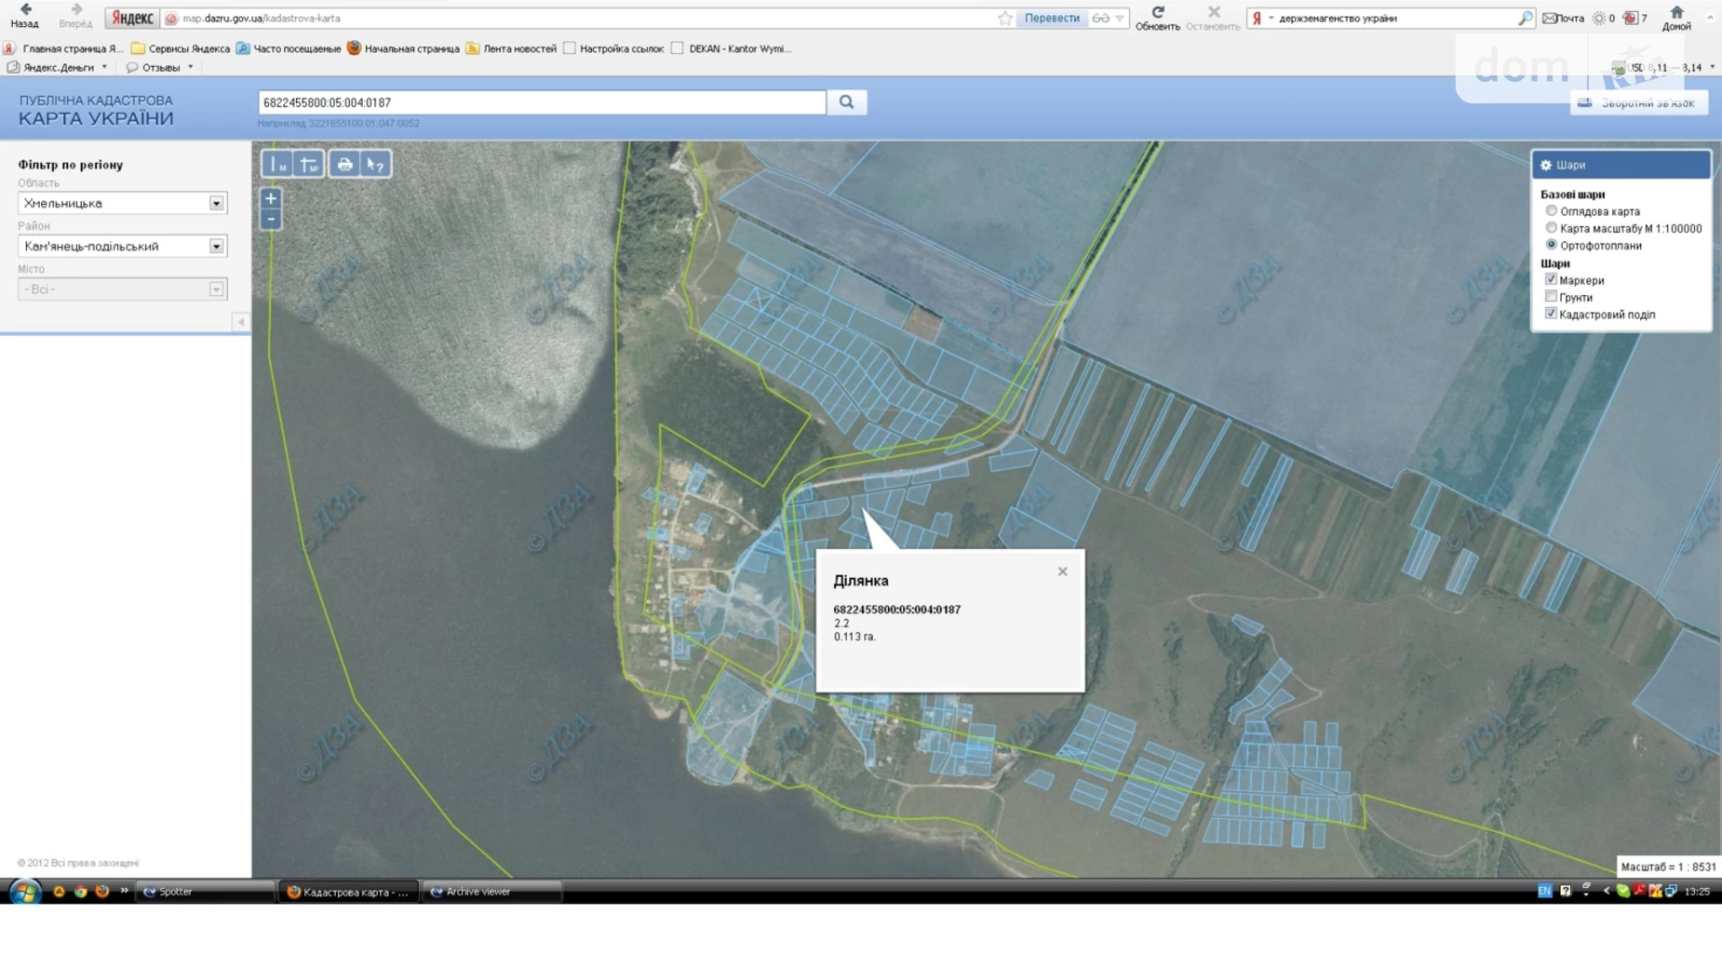Zoom out with the minus button

coord(271,220)
